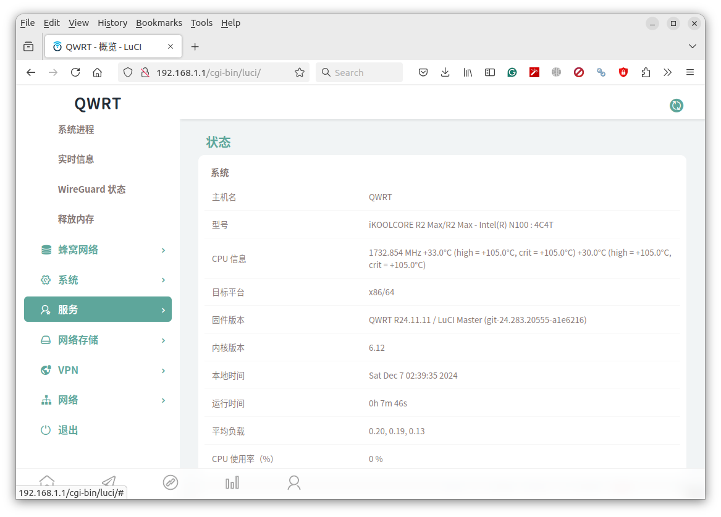Viewport: 721px width, 517px height.
Task: Click the browser back arrow
Action: pyautogui.click(x=31, y=73)
